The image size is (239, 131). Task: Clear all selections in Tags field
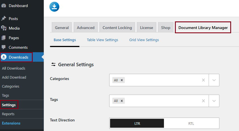(x=203, y=101)
